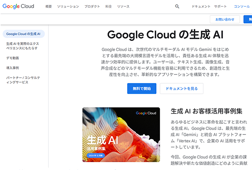Screen dimensions: 252x170
Task: Go to サポート in header
Action: pyautogui.click(x=220, y=6)
